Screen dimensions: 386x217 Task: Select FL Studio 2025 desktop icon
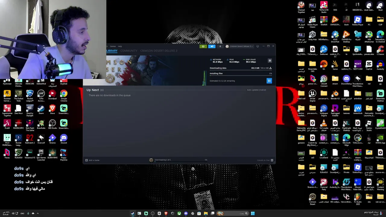[358, 199]
